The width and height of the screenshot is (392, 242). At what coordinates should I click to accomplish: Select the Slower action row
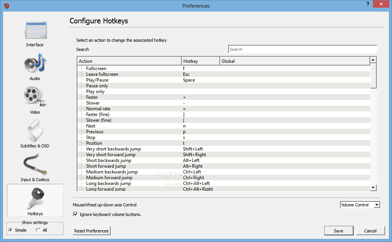coord(224,103)
